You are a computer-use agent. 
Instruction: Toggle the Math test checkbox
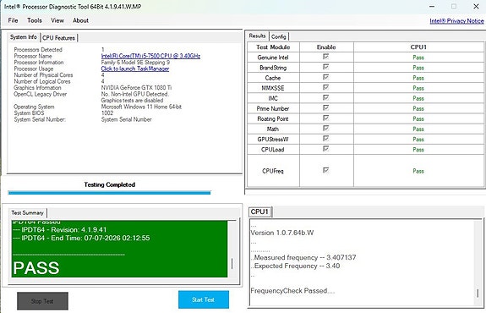pos(325,129)
